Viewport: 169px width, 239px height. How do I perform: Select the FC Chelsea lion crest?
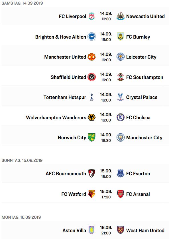click(120, 117)
